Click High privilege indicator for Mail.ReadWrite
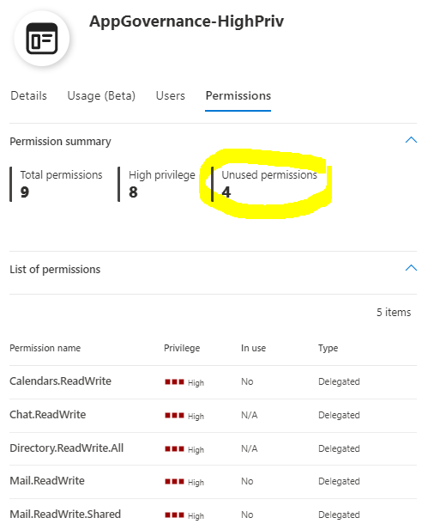The width and height of the screenshot is (422, 530). tap(184, 482)
